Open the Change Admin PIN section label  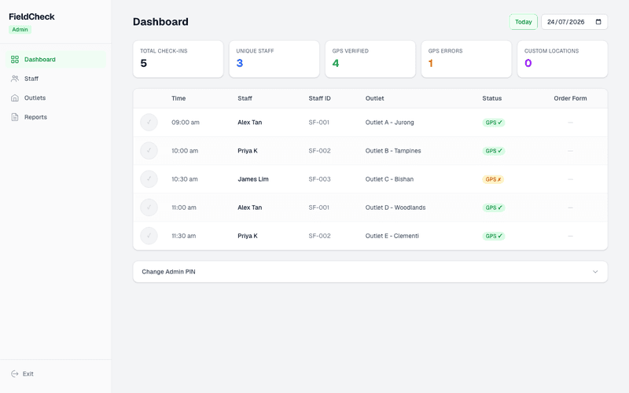point(168,271)
